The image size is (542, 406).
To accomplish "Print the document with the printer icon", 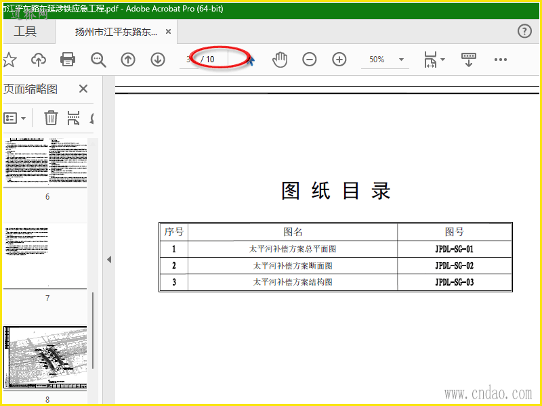I will pos(68,59).
